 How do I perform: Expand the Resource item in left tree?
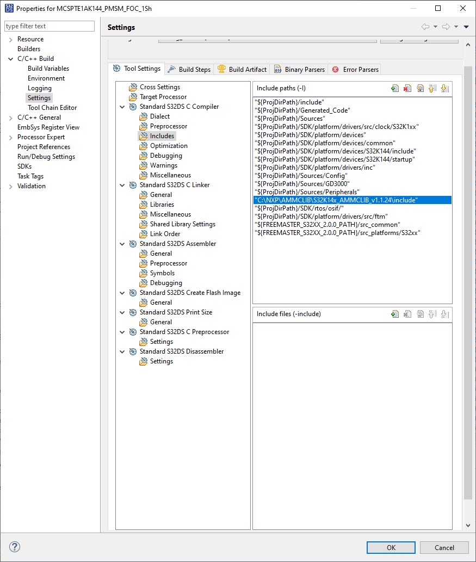[11, 39]
